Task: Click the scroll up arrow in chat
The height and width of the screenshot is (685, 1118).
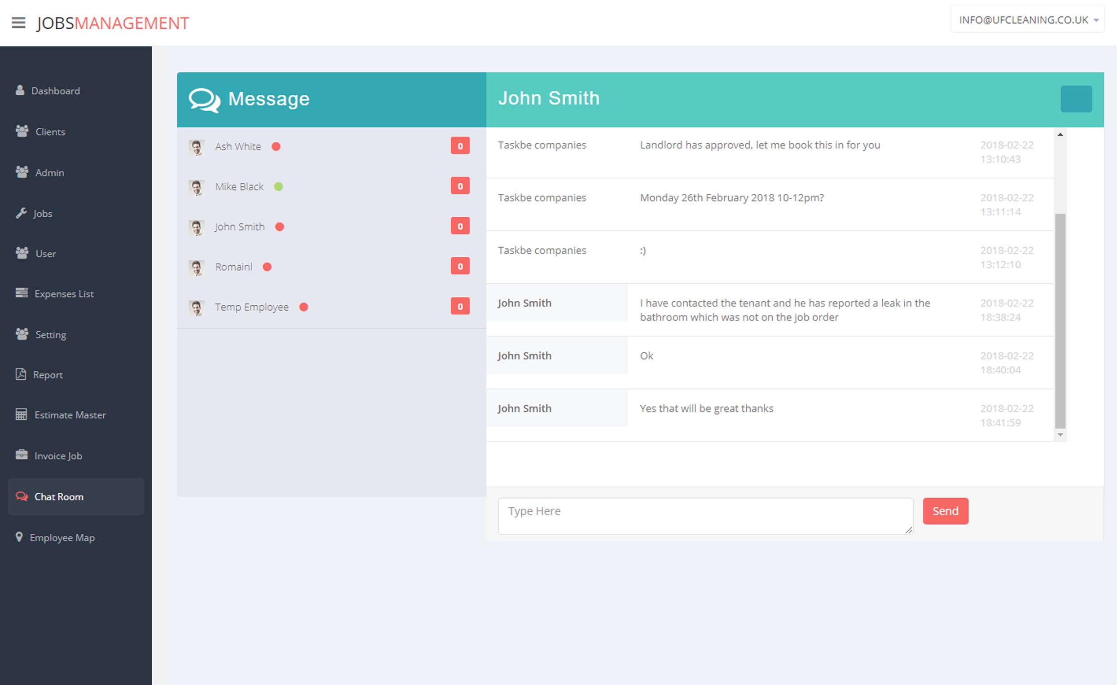Action: pyautogui.click(x=1061, y=135)
